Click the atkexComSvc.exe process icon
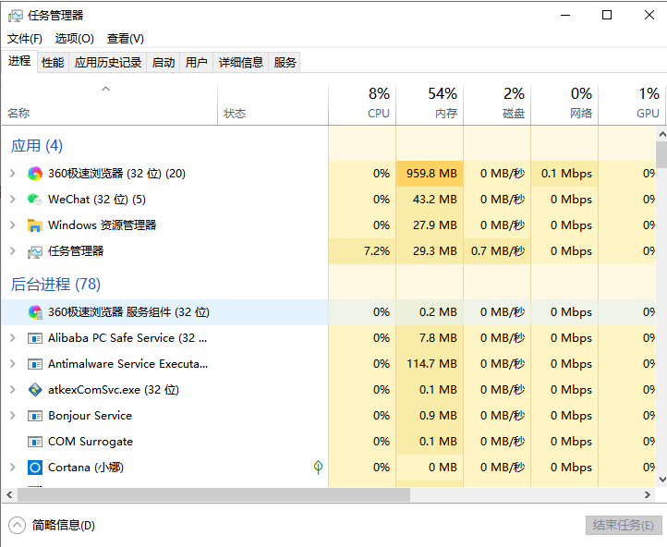The height and width of the screenshot is (547, 667). tap(35, 390)
